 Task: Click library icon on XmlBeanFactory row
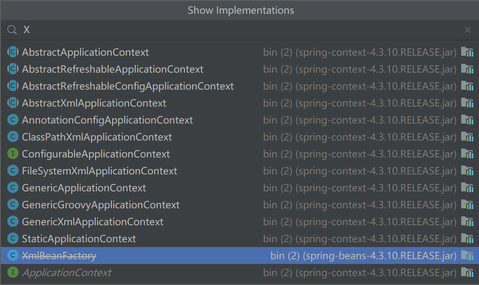(467, 256)
